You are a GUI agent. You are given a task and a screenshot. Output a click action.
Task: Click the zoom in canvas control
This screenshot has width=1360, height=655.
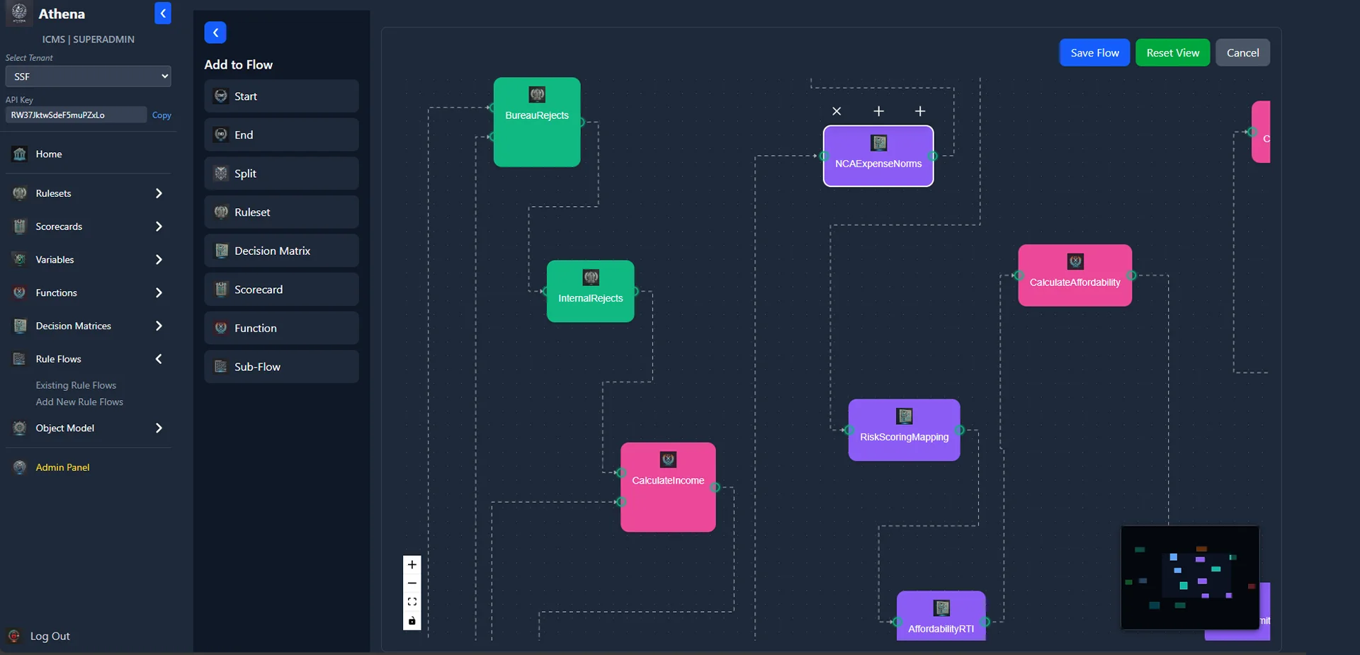(x=412, y=565)
